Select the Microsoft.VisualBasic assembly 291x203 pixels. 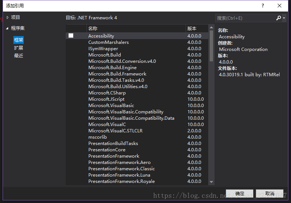coord(137,106)
